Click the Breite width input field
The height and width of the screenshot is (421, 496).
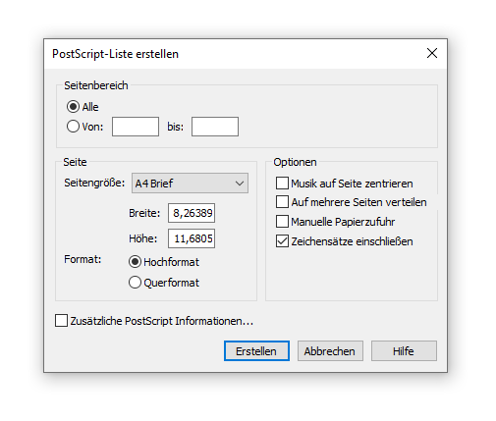point(192,213)
